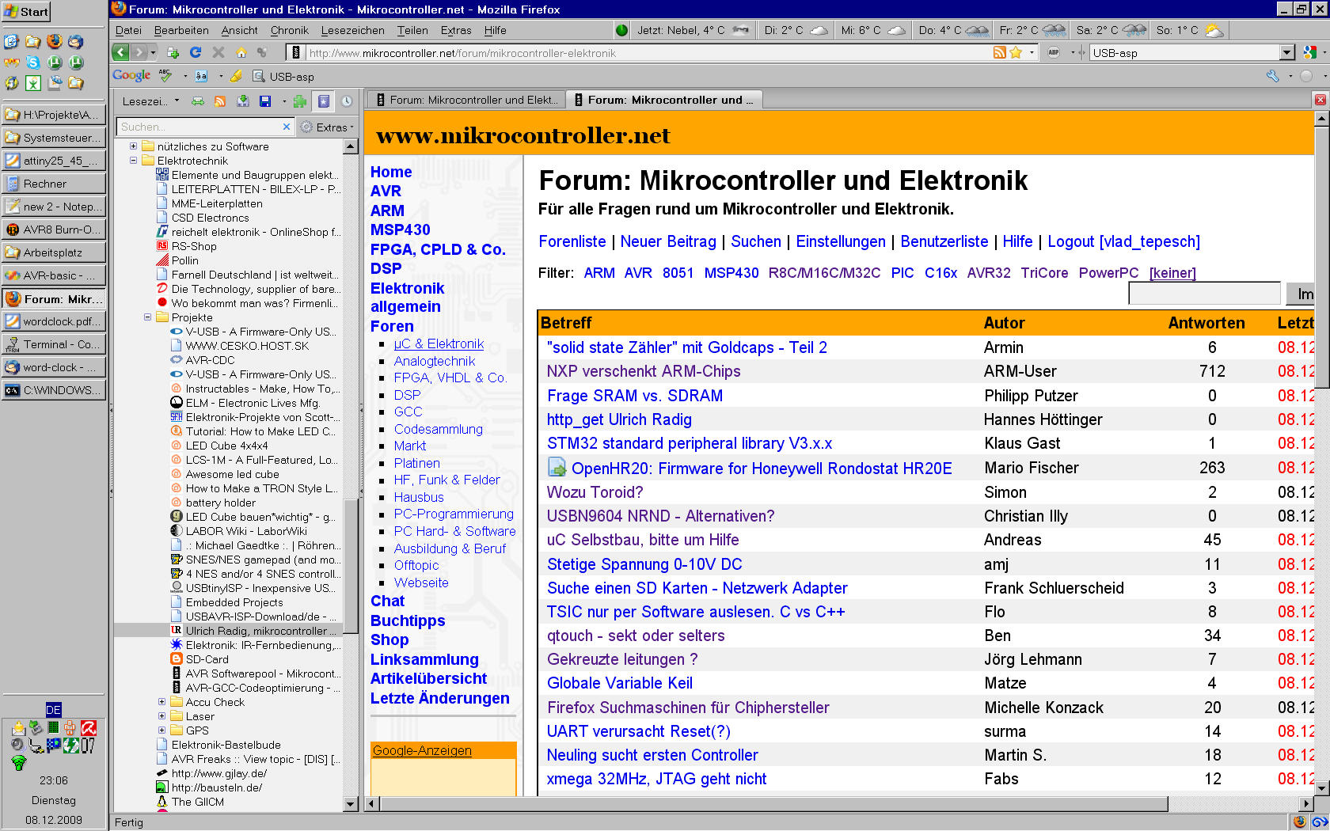The image size is (1330, 831).
Task: Reload the page with the blue refresh icon
Action: tap(196, 53)
